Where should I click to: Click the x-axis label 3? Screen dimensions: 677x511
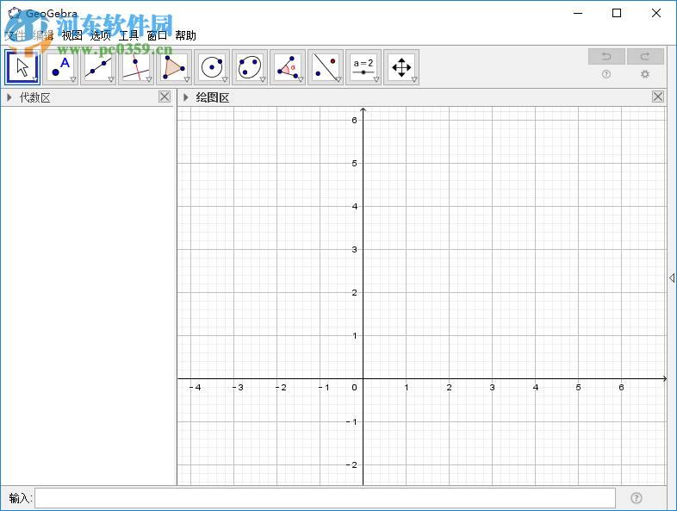click(492, 388)
